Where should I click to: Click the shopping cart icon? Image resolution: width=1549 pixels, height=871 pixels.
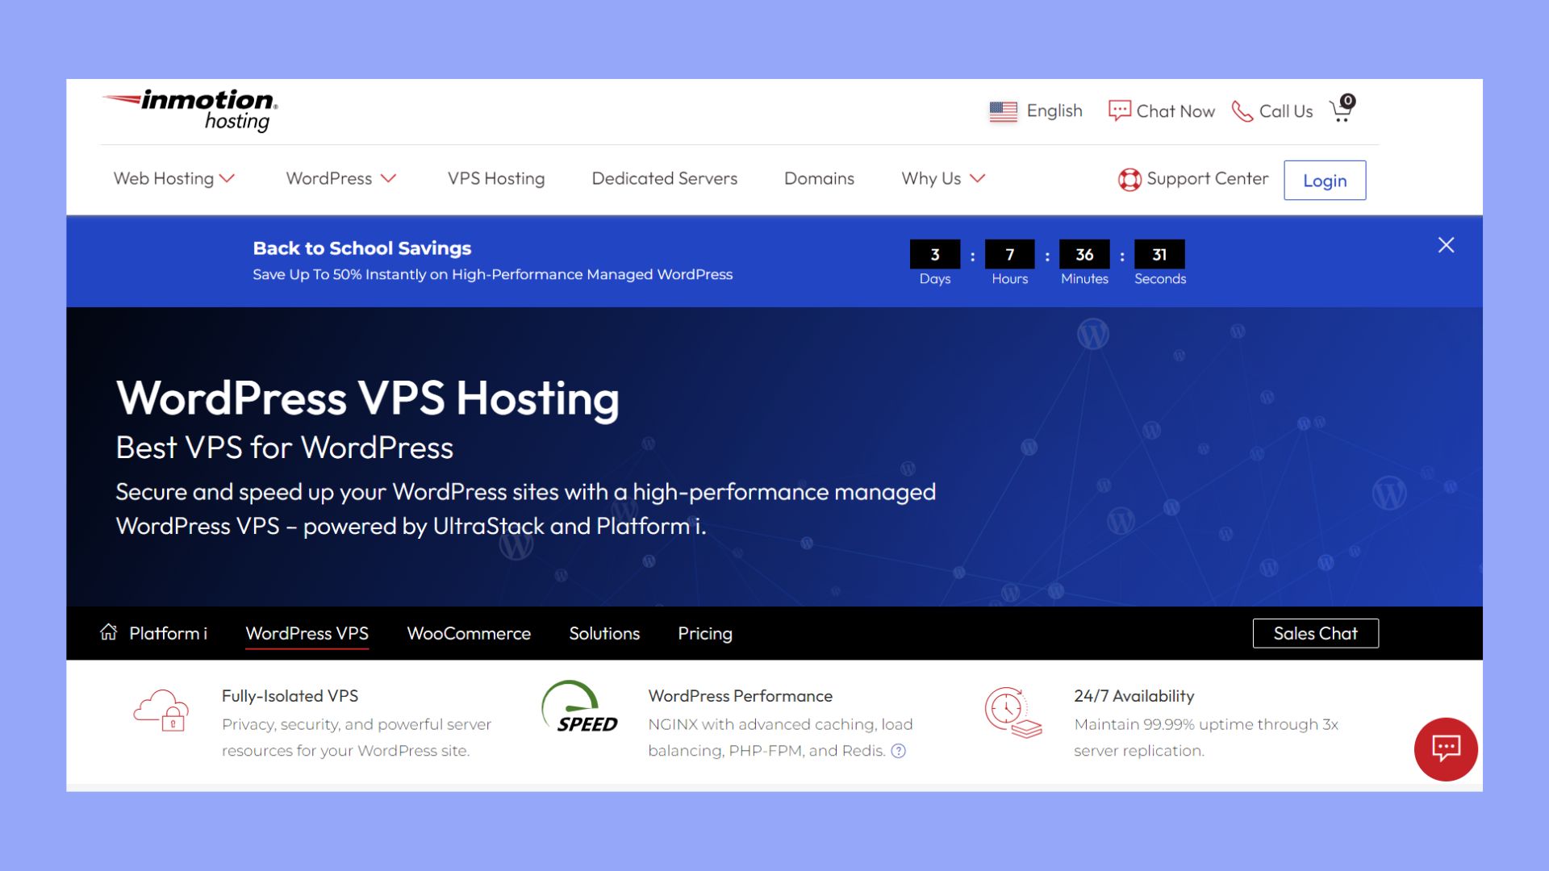[1341, 110]
